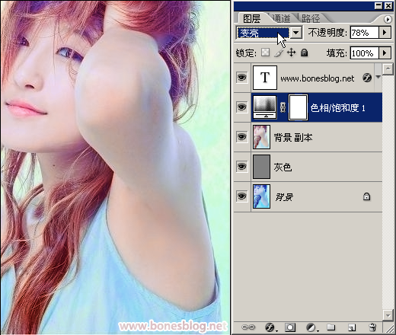
Task: Open the layers panel options menu arrow
Action: point(388,19)
